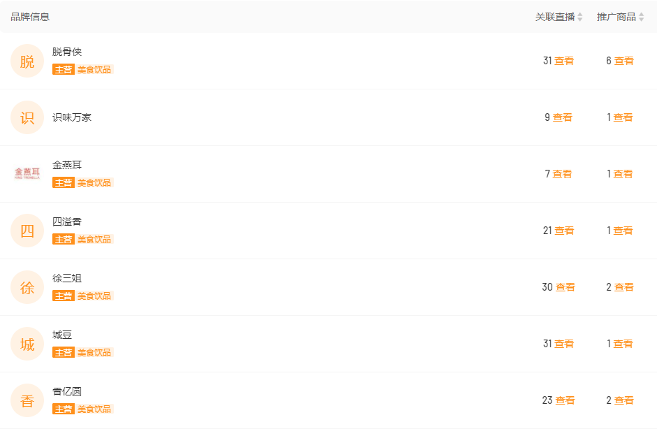Click the 主营 tag under 徐三姐
Viewport: 657px width, 429px height.
[64, 296]
